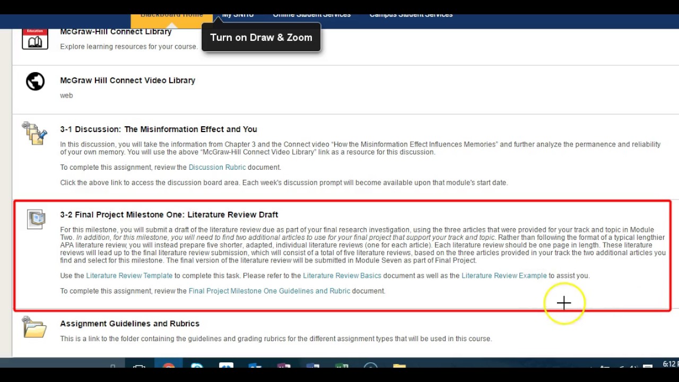Open 3-1 Discussion: The Misinformation Effect and You
The height and width of the screenshot is (382, 679).
pyautogui.click(x=159, y=129)
